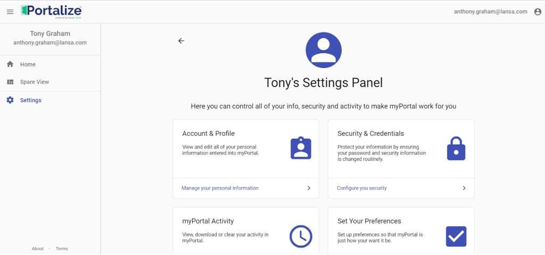Open Configure you security link
545x255 pixels.
click(361, 188)
